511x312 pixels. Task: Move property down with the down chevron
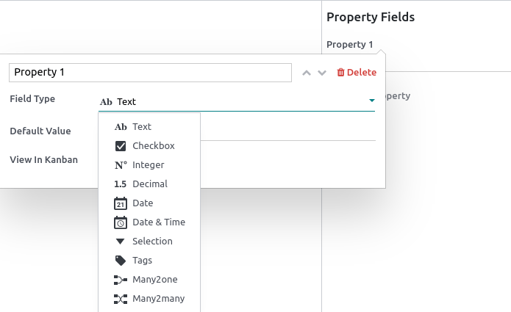(322, 73)
